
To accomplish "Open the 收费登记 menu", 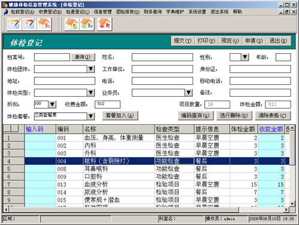I will (50, 12).
